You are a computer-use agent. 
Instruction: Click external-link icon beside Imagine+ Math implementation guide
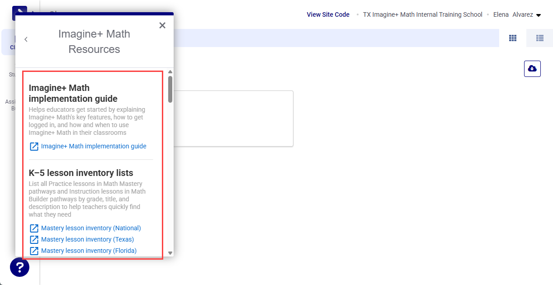pyautogui.click(x=34, y=147)
